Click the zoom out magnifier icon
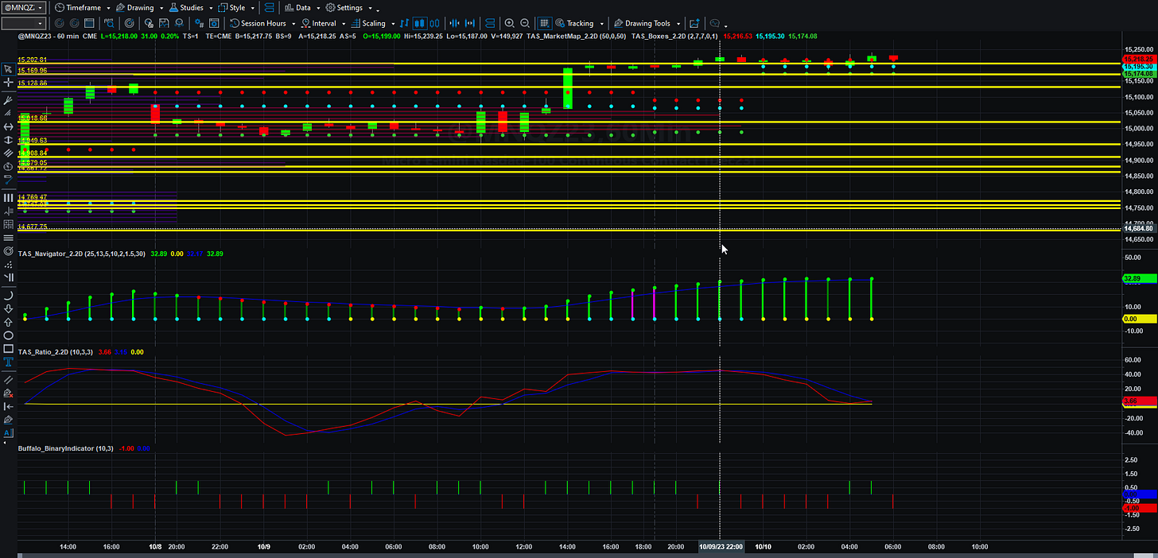The width and height of the screenshot is (1158, 558). [x=525, y=23]
